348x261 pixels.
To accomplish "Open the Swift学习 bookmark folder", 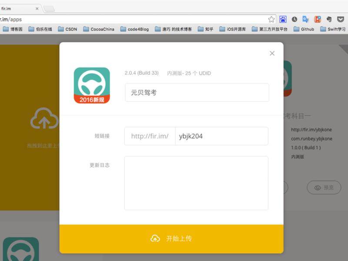I will (x=333, y=29).
